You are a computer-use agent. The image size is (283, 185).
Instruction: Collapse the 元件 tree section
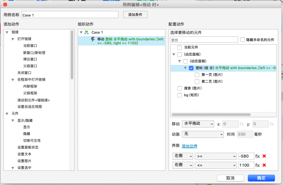pos(7,114)
